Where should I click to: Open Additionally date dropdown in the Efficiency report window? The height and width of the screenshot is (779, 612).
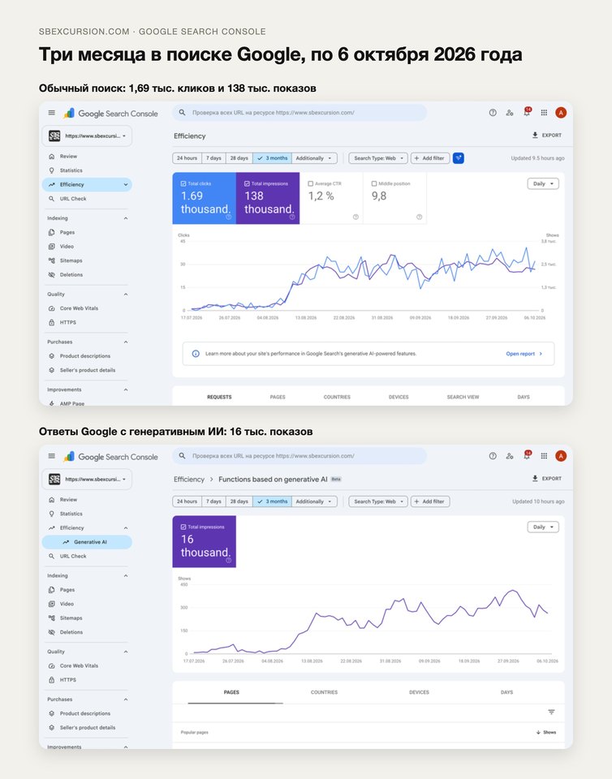pos(314,158)
